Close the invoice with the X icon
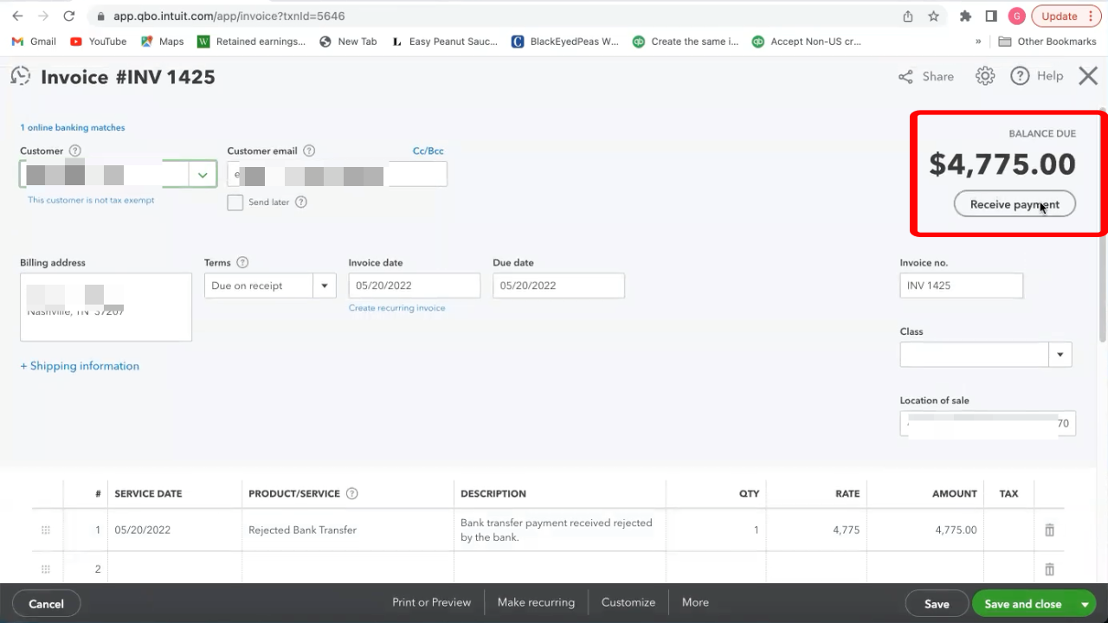1108x623 pixels. [1088, 76]
